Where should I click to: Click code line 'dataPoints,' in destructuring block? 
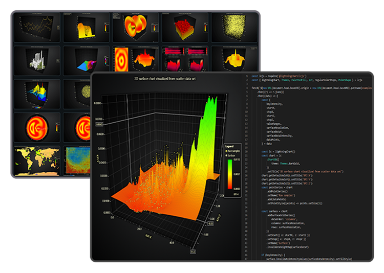click(x=273, y=140)
